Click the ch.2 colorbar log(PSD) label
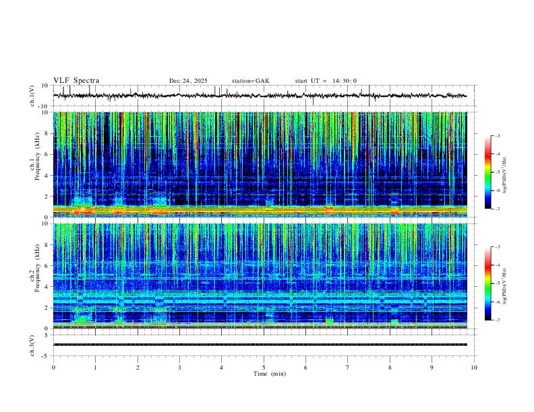The width and height of the screenshot is (534, 412). (504, 287)
